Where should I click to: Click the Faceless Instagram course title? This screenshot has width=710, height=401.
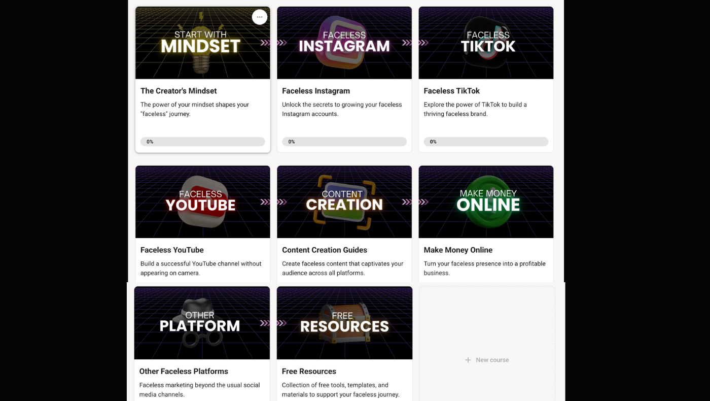pyautogui.click(x=316, y=91)
